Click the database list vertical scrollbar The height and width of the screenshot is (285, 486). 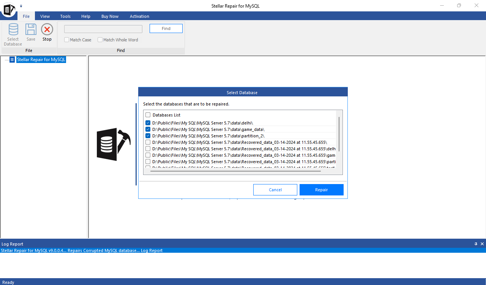point(339,134)
